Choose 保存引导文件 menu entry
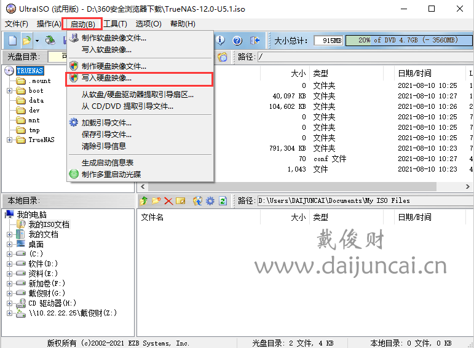Viewport: 474px width, 348px height. (x=140, y=134)
